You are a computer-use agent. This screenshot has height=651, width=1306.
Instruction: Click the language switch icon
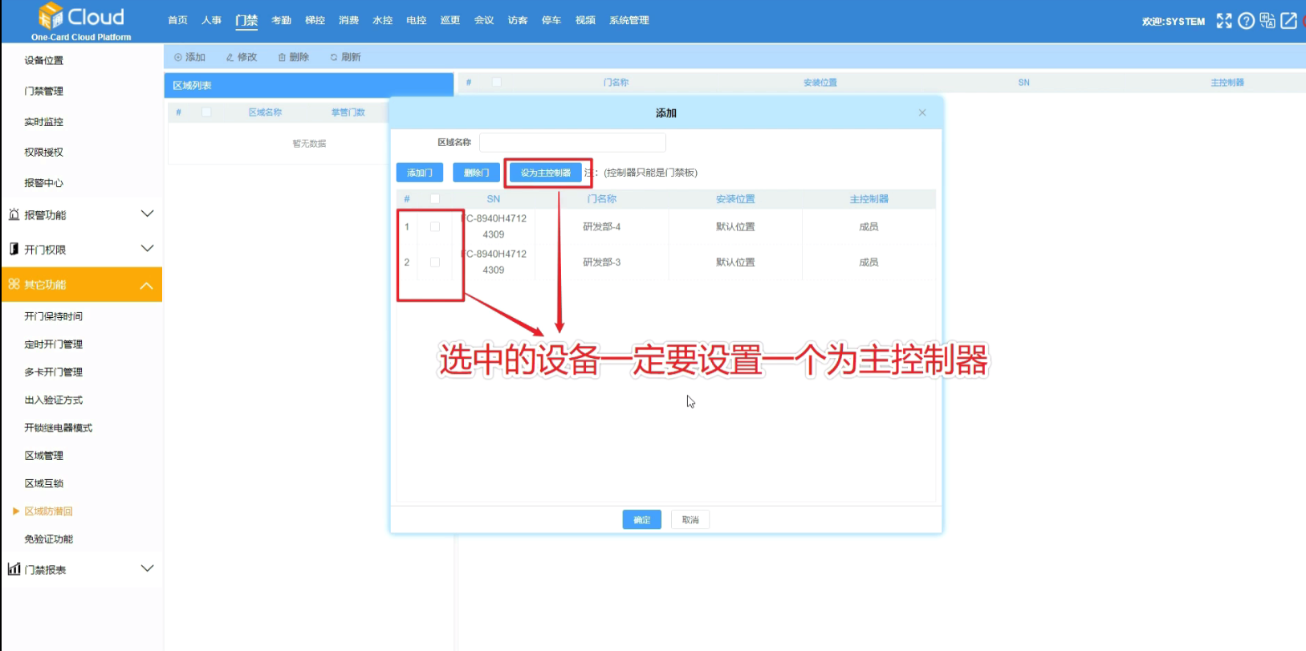point(1267,21)
